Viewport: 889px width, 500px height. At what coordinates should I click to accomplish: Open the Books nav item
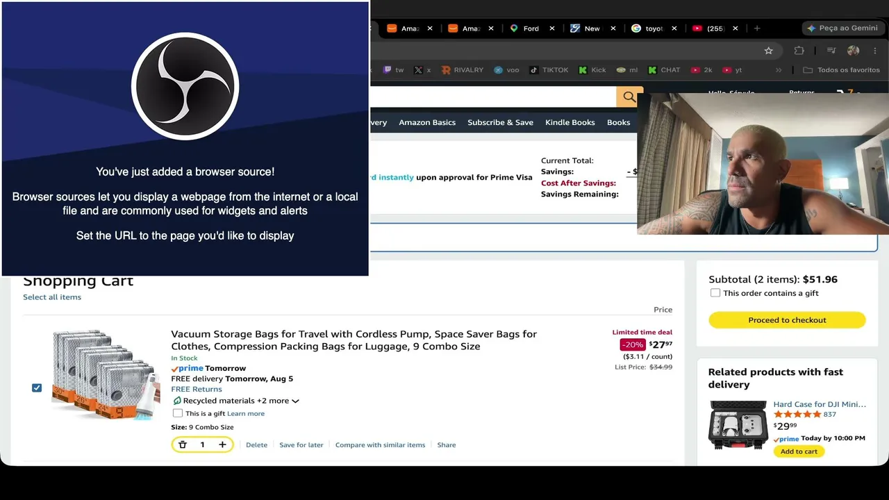point(619,122)
